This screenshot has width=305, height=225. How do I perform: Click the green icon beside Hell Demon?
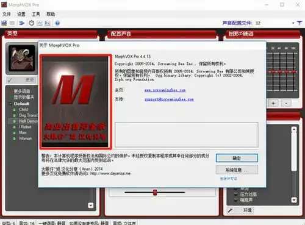coord(15,121)
